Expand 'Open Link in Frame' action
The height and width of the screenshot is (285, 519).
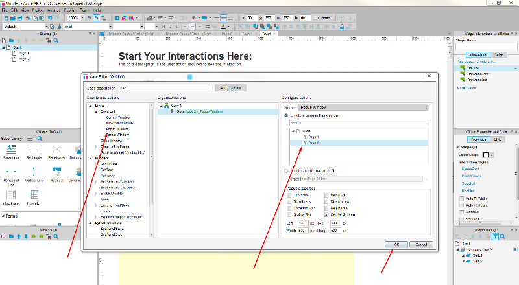coord(96,146)
